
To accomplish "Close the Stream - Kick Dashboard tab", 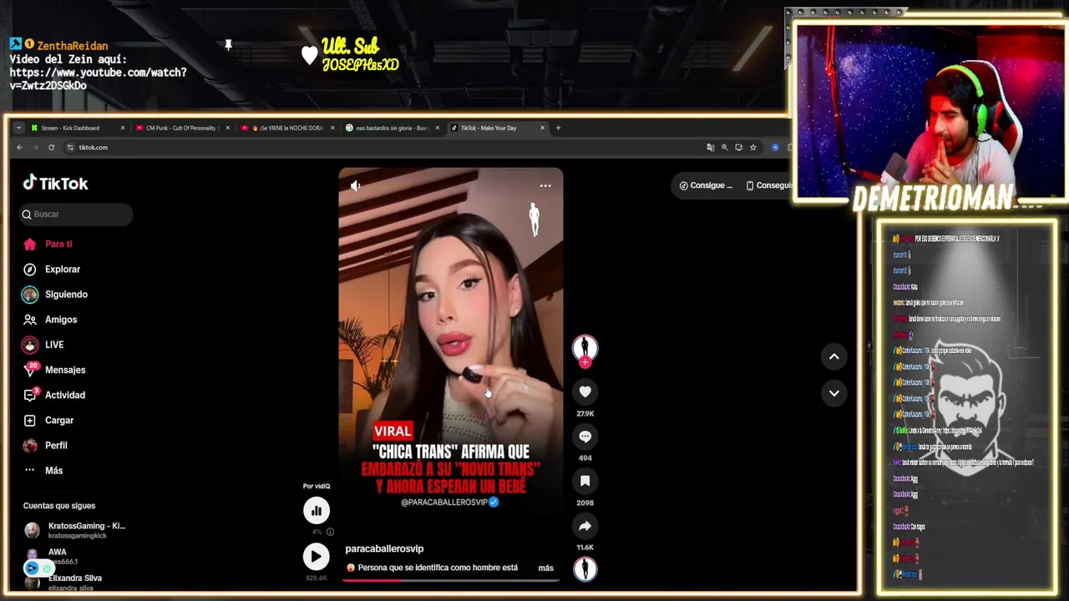I will point(122,128).
